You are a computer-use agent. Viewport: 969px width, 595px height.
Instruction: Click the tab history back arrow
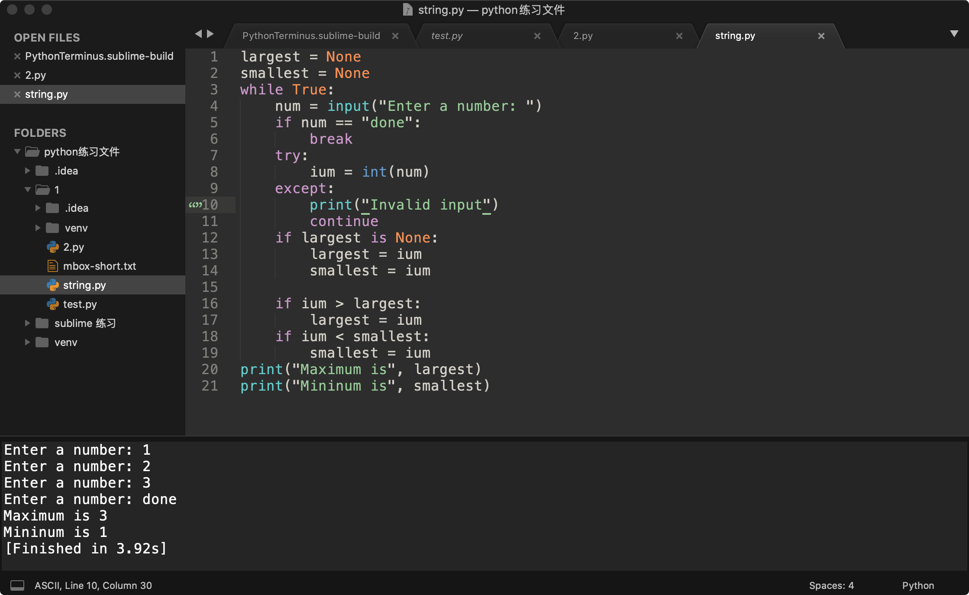coord(198,34)
